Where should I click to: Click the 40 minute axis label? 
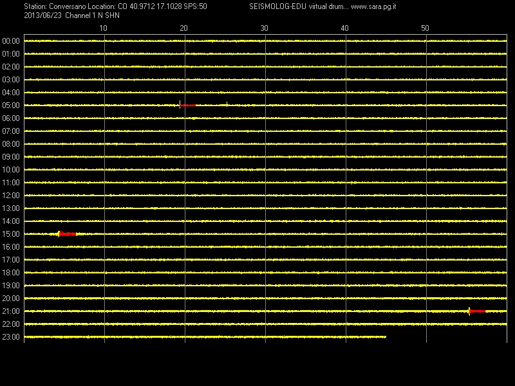(344, 28)
